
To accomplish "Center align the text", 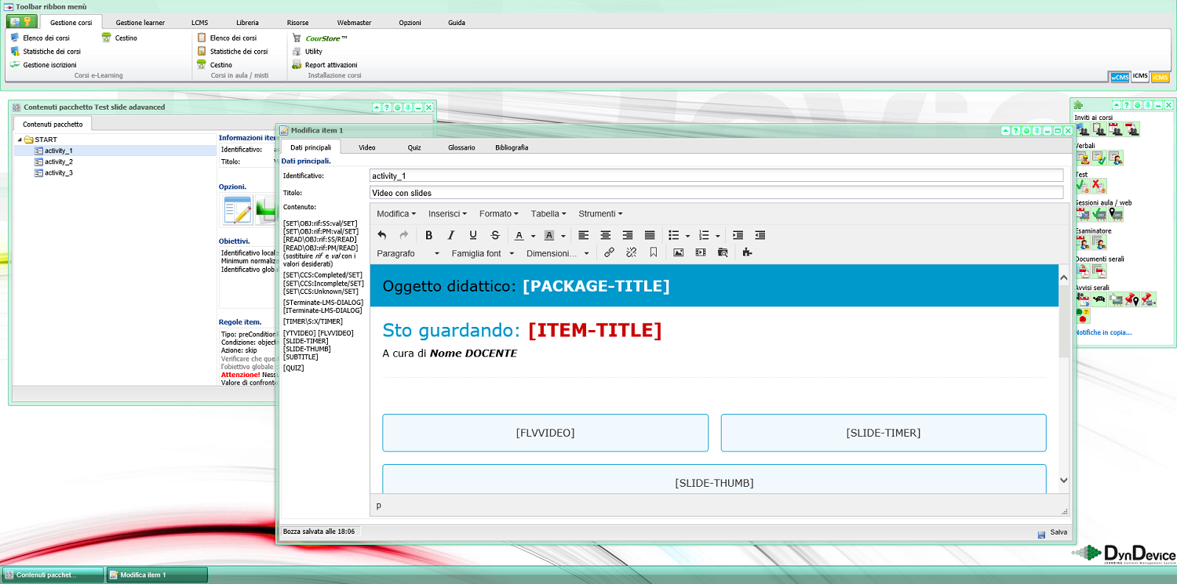I will click(606, 235).
